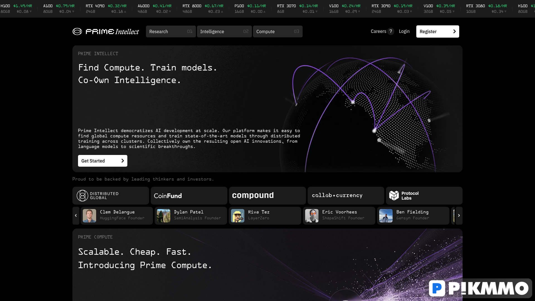Click Dylan Patel's avatar photo
The width and height of the screenshot is (535, 301).
164,216
